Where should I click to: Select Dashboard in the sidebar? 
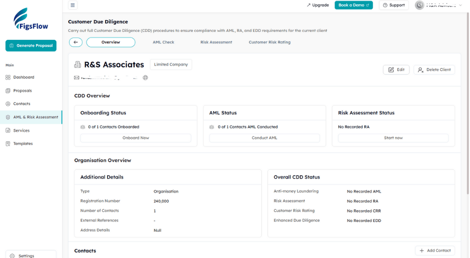(23, 77)
